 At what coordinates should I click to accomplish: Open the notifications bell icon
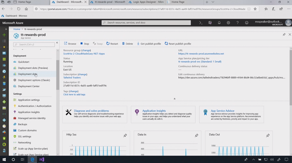tap(219, 23)
